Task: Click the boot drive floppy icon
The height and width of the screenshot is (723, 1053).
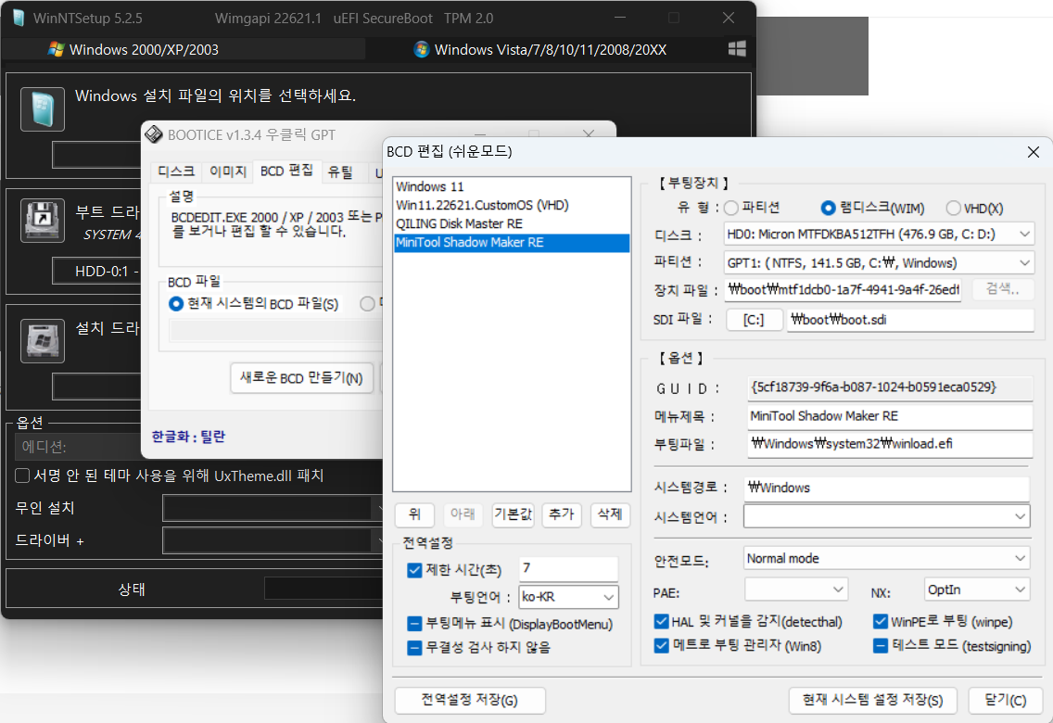Action: [43, 221]
